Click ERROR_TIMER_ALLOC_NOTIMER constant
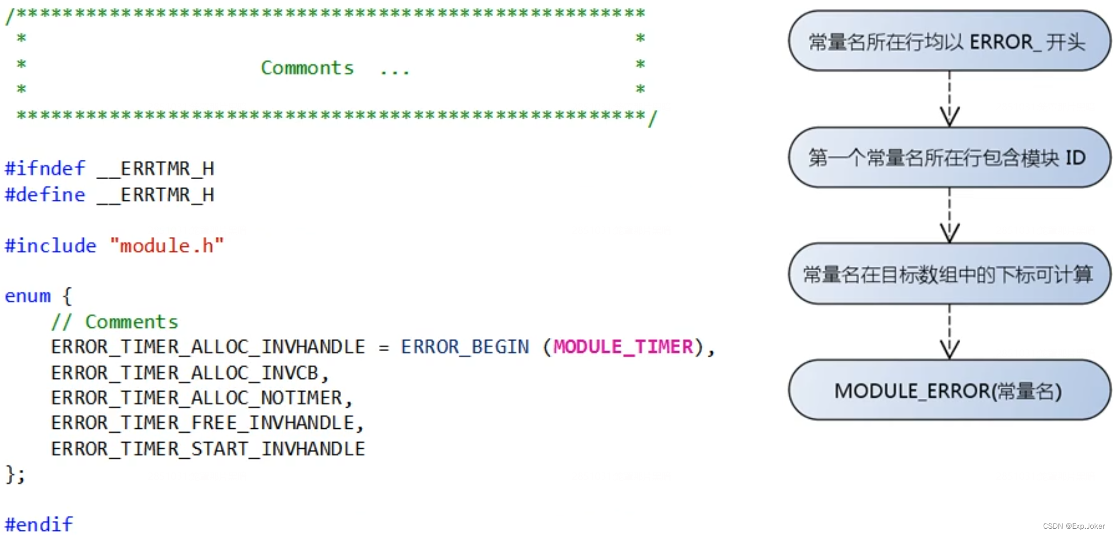1113x535 pixels. pyautogui.click(x=201, y=398)
